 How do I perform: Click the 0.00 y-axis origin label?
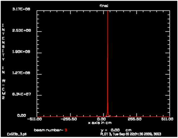[x=21, y=115]
